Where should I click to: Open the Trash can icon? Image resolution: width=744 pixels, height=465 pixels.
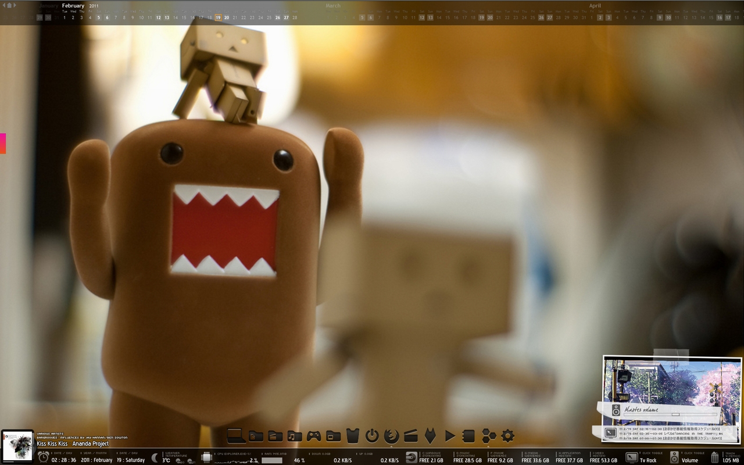click(715, 457)
